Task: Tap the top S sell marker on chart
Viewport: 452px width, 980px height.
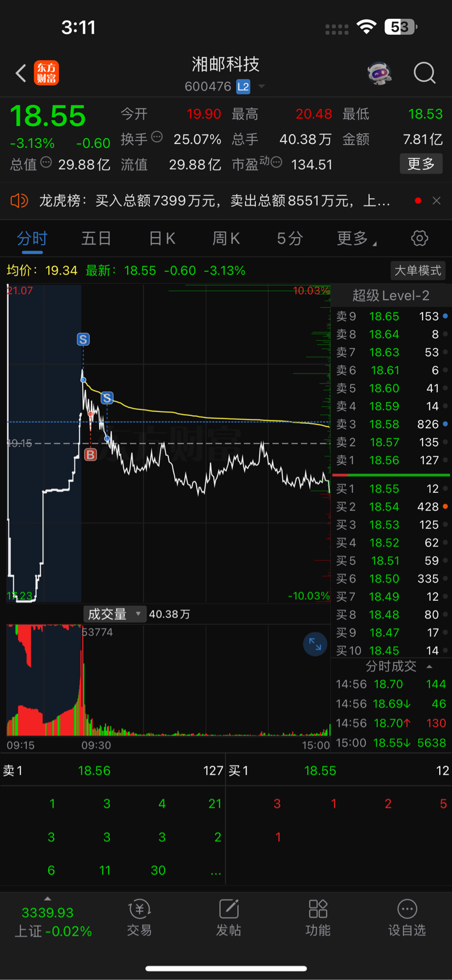Action: [x=83, y=339]
